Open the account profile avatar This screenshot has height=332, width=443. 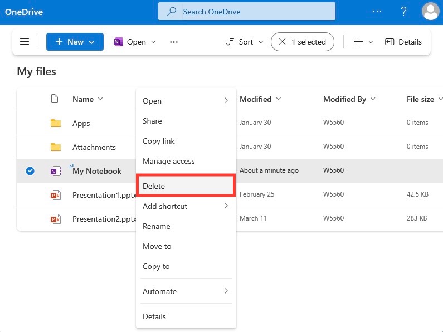431,11
